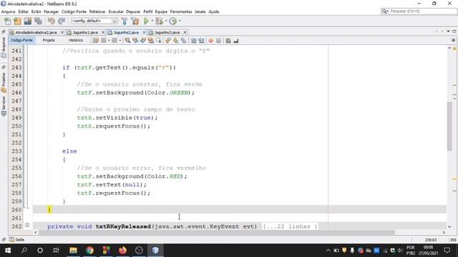Toggle highlight search in editor toolbar
This screenshot has height=257, width=458.
point(151,41)
